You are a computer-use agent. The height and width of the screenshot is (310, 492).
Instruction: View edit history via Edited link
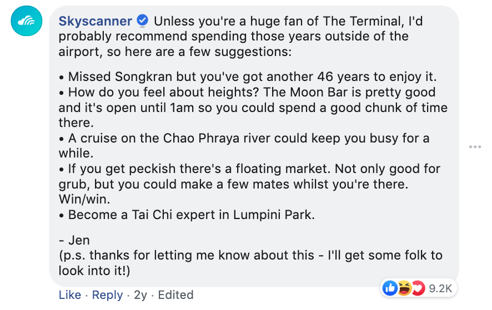(175, 295)
